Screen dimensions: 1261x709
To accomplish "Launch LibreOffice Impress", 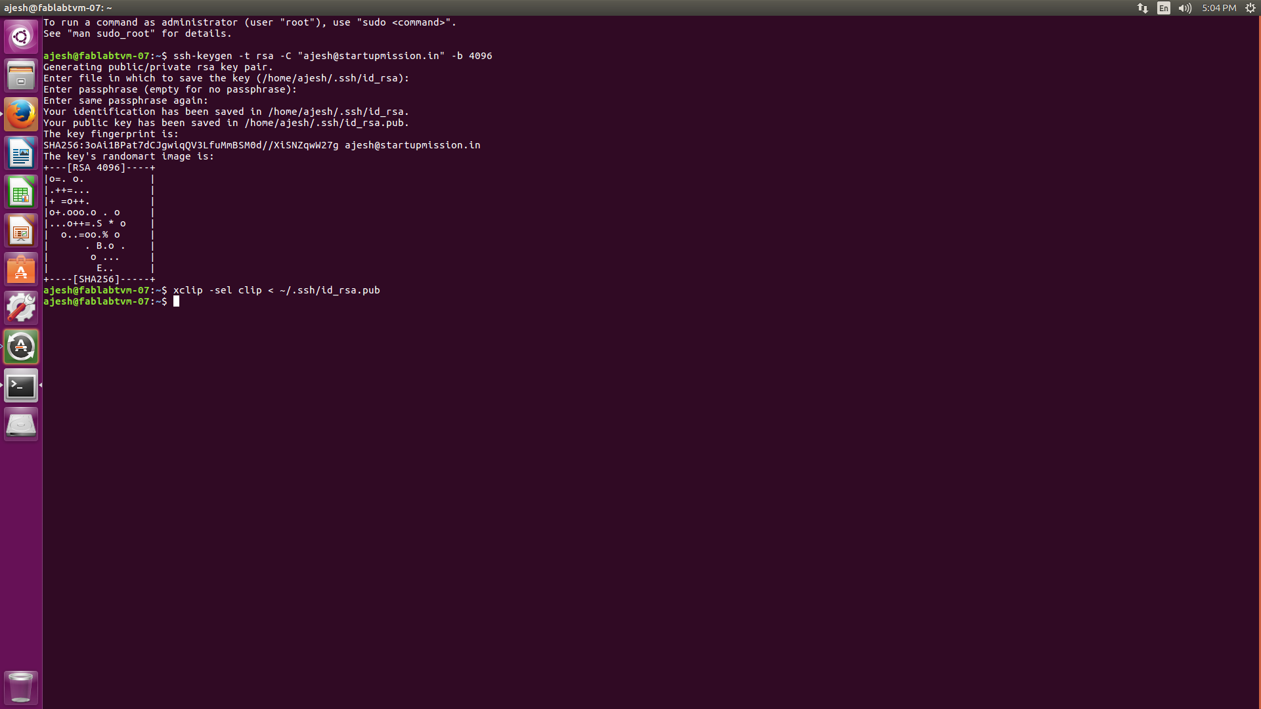I will click(21, 230).
